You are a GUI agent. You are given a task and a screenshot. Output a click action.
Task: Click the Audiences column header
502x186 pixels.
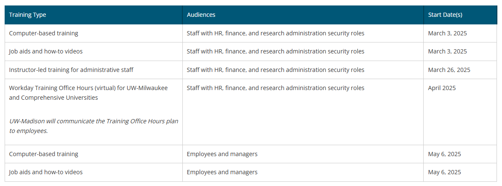pyautogui.click(x=201, y=15)
